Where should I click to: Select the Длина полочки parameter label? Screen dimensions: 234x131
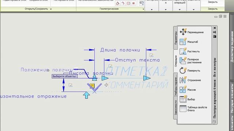(120, 50)
